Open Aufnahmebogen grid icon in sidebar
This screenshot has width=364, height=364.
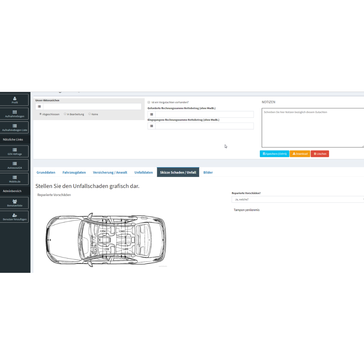click(x=15, y=112)
